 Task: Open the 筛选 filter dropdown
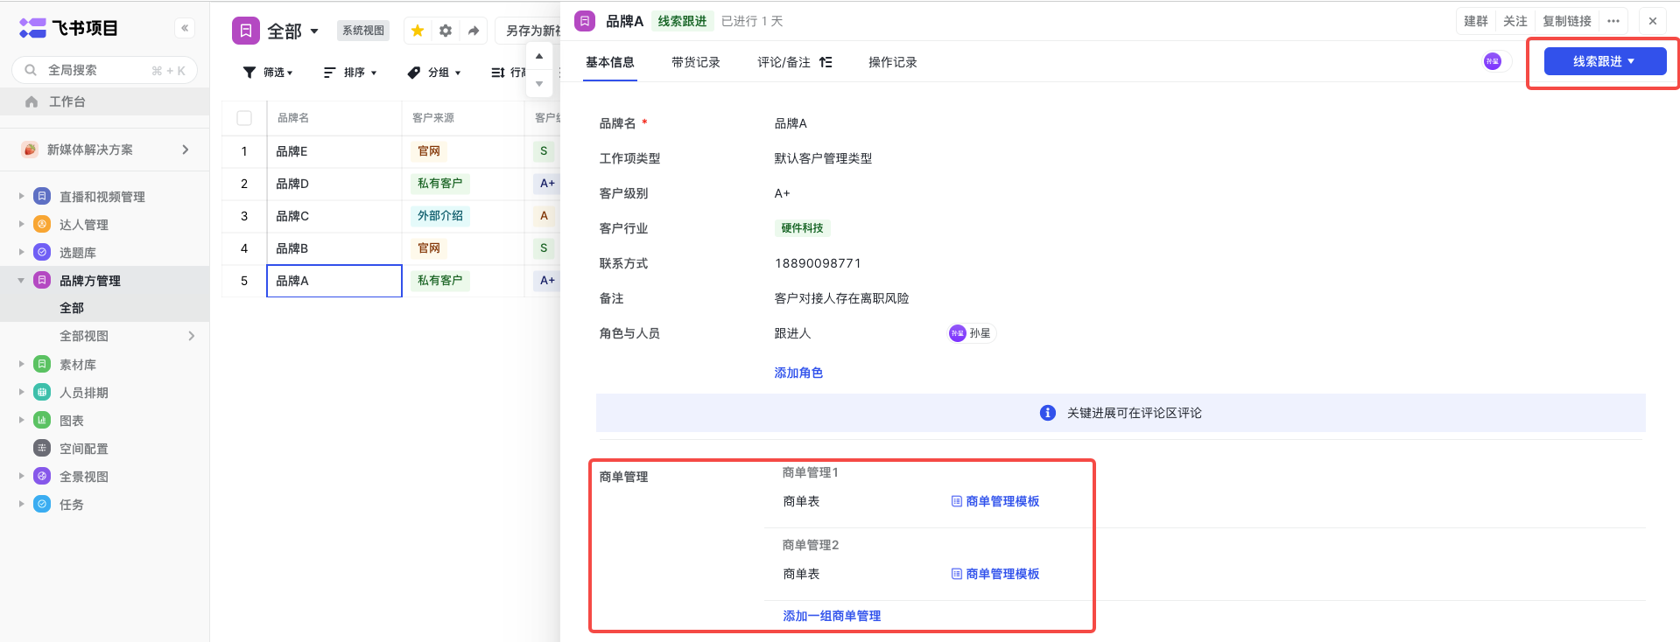(x=268, y=73)
